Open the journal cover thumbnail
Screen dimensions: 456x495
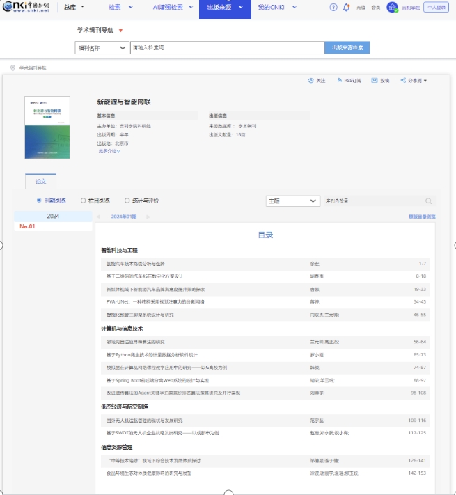coord(47,127)
